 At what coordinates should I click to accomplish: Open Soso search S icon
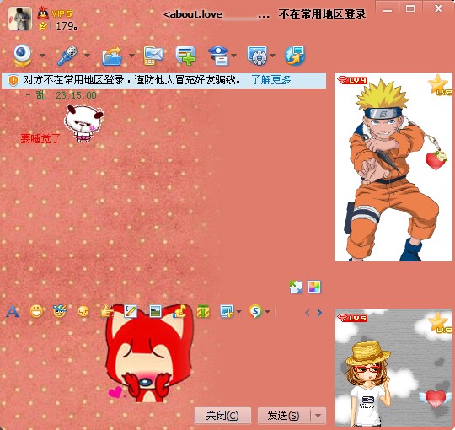click(255, 311)
